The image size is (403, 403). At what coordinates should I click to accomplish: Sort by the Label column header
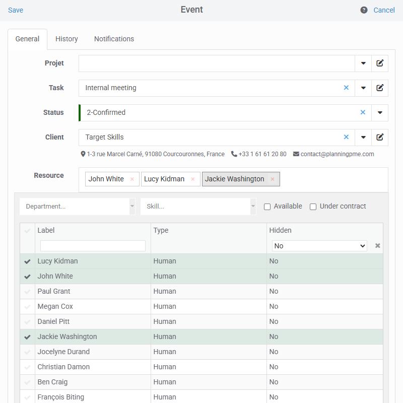click(x=46, y=230)
